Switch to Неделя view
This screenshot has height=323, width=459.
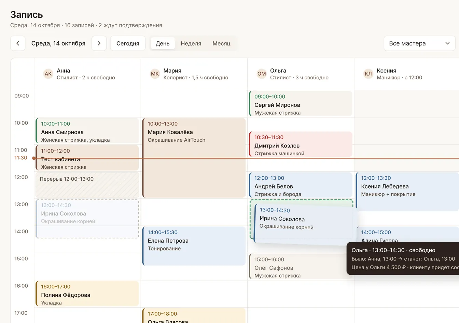point(191,43)
